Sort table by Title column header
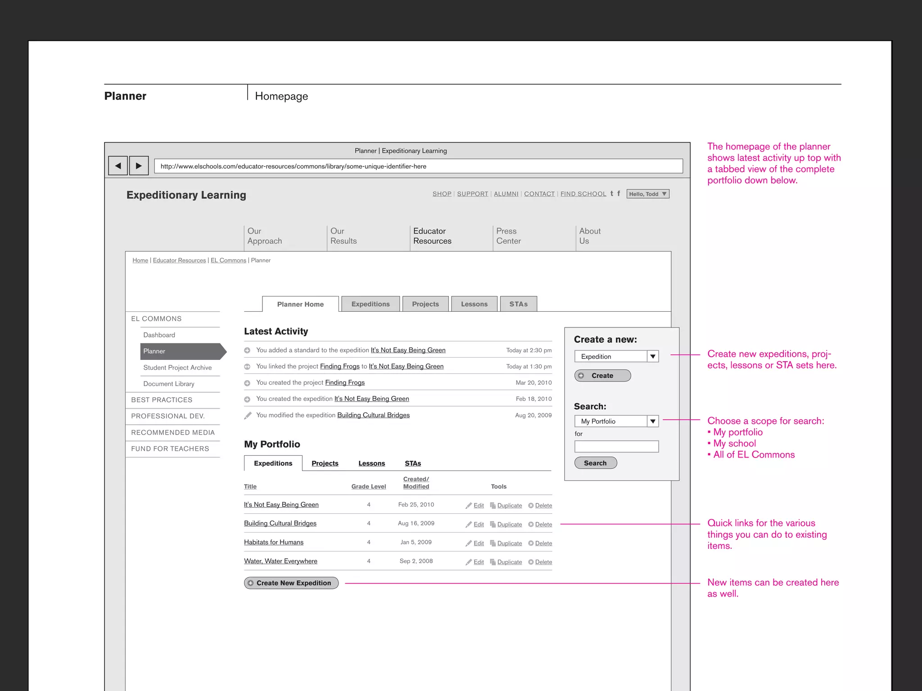922x691 pixels. click(250, 487)
